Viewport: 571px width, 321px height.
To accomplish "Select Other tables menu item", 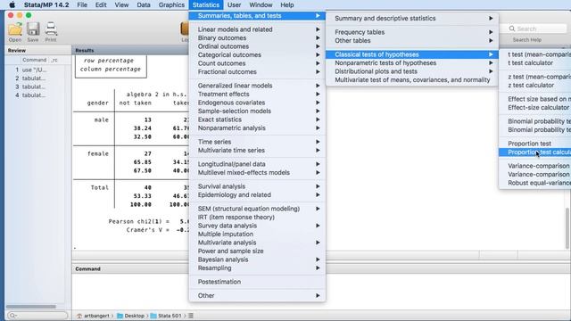I will 412,40.
